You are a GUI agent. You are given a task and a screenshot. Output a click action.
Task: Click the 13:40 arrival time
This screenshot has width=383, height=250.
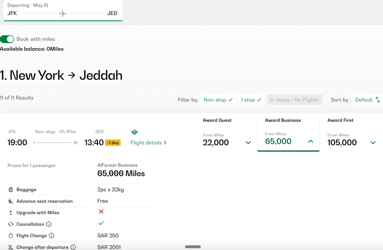[94, 142]
